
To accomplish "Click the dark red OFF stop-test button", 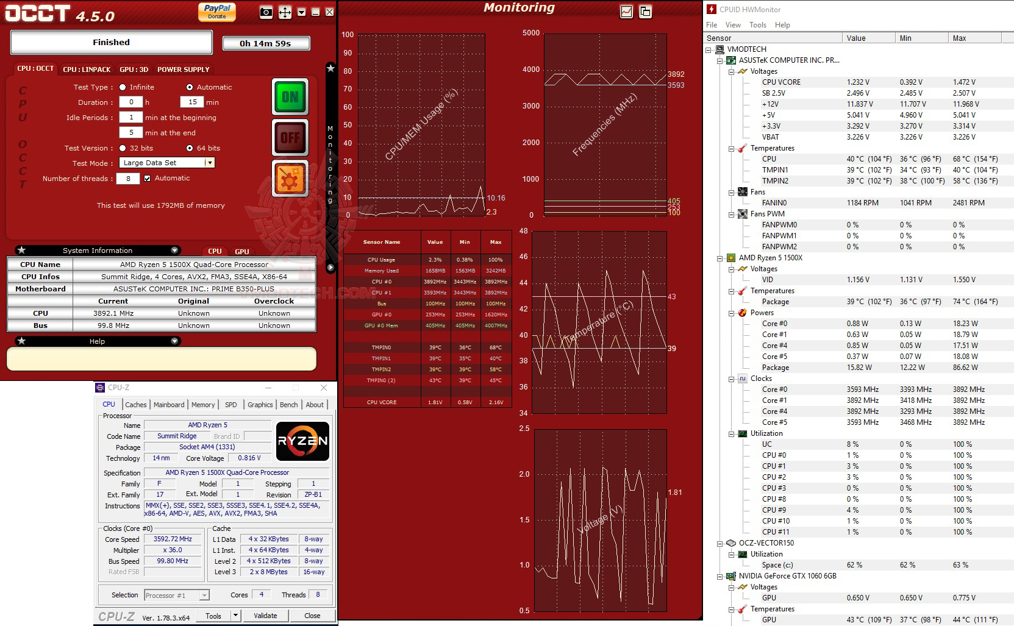I will click(290, 138).
